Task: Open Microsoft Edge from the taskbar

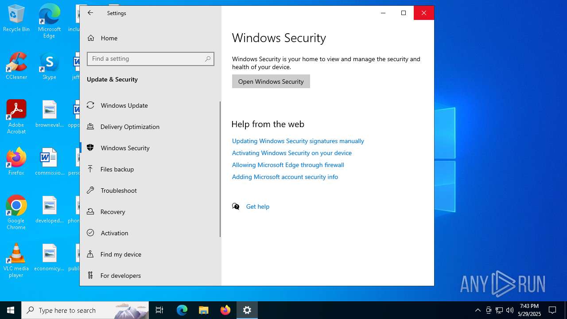Action: click(182, 310)
